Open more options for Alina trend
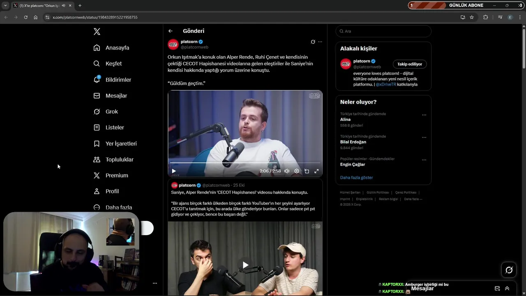 click(x=424, y=115)
